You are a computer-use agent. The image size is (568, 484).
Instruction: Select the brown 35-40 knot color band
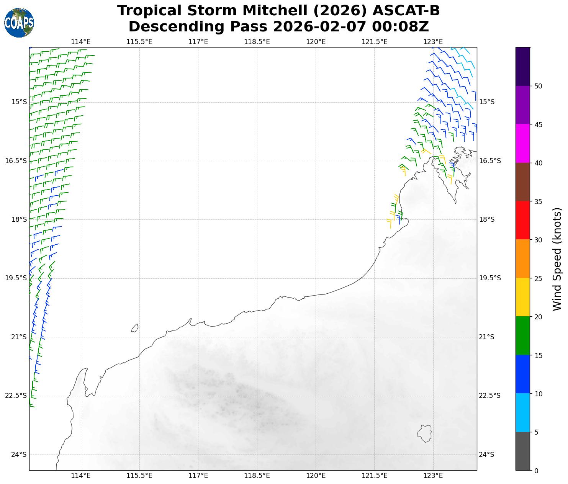pyautogui.click(x=523, y=182)
